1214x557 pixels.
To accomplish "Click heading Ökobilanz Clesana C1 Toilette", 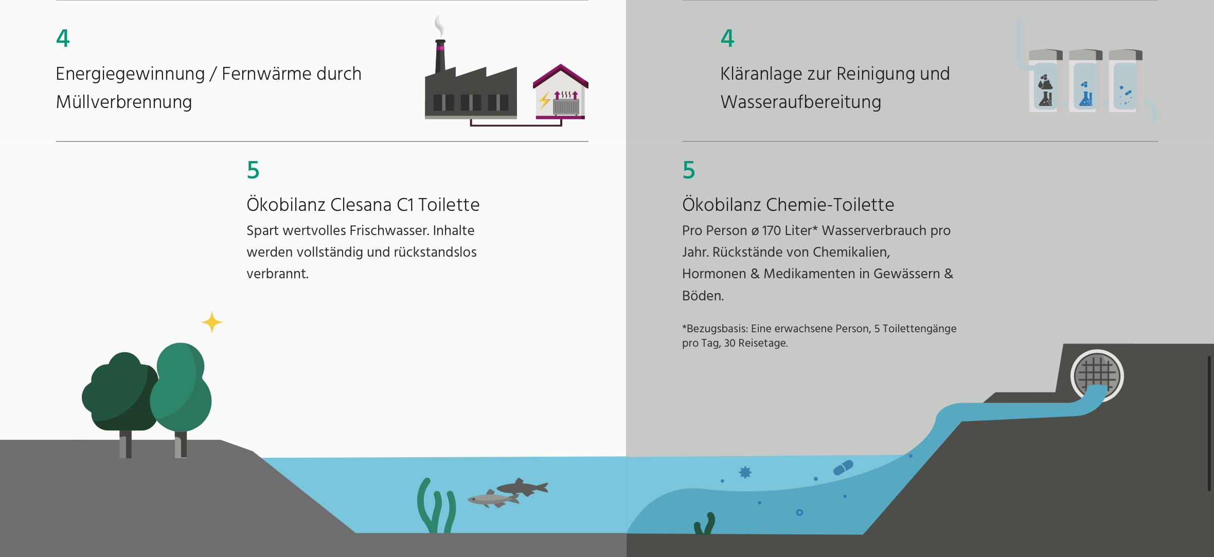I will click(x=363, y=205).
